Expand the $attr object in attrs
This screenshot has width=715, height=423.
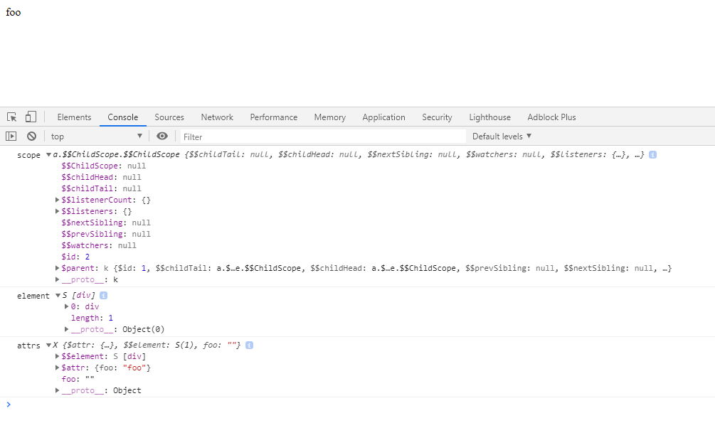[x=57, y=368]
